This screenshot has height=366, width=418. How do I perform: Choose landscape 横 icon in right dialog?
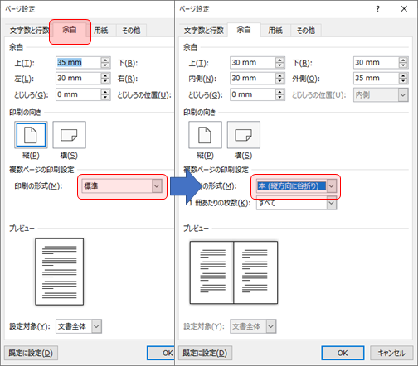[x=244, y=135]
